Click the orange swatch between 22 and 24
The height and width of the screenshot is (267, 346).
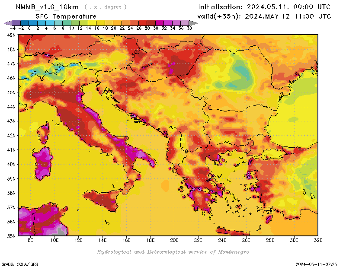point(125,23)
